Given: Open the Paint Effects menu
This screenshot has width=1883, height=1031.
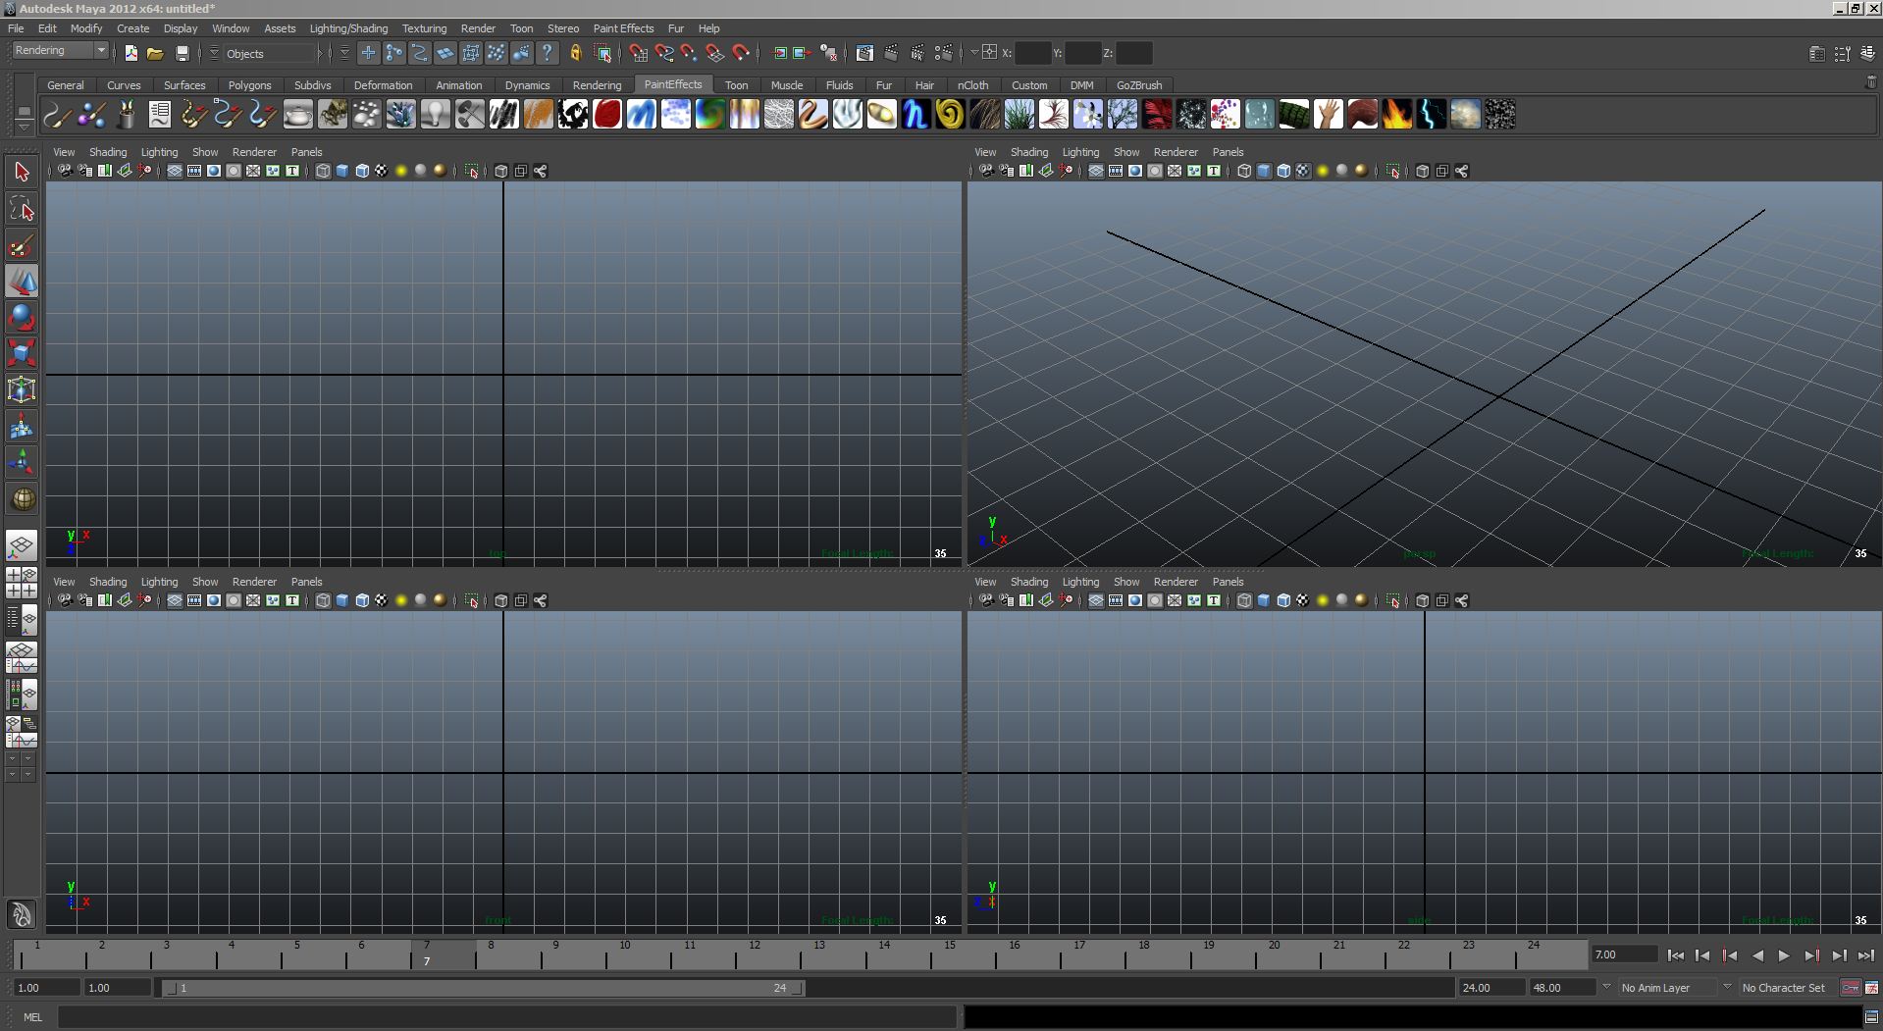Looking at the screenshot, I should click(x=622, y=28).
